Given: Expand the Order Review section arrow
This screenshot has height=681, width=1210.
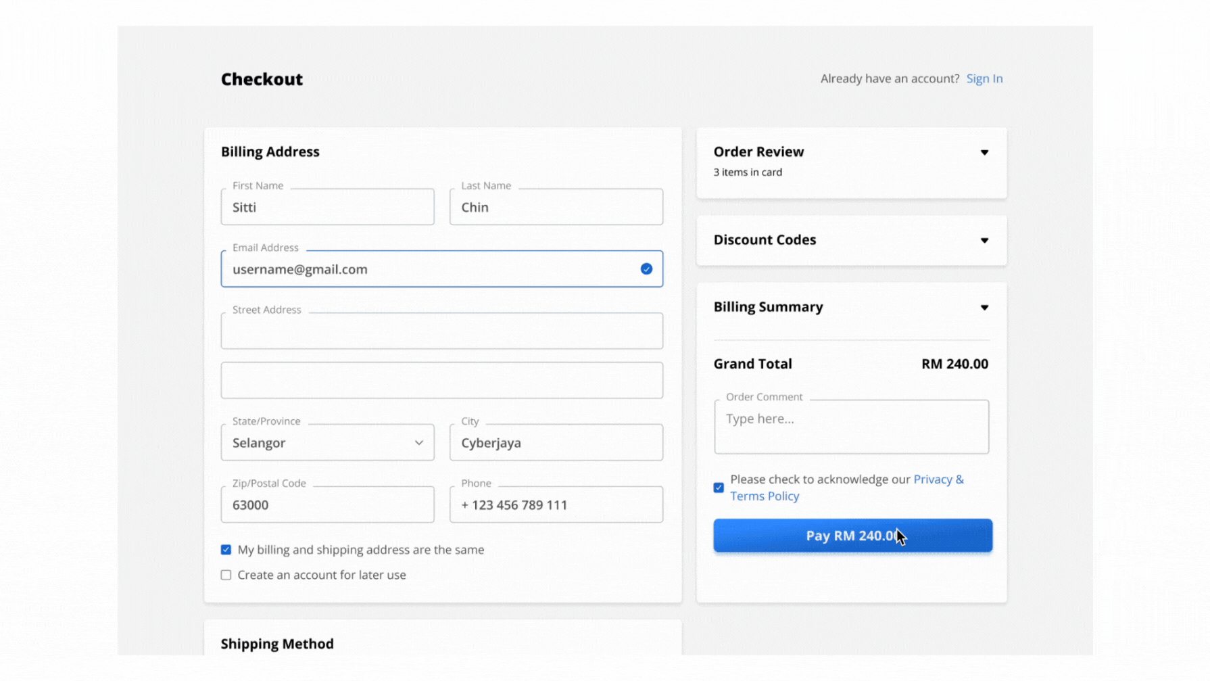Looking at the screenshot, I should coord(984,153).
